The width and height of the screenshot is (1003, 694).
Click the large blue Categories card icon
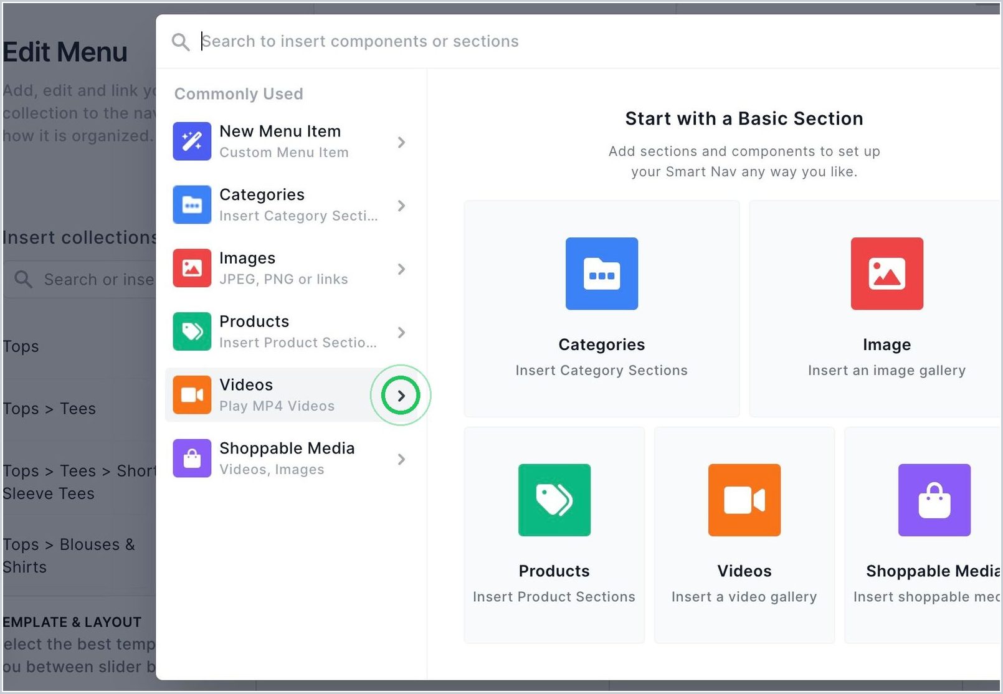(x=602, y=273)
